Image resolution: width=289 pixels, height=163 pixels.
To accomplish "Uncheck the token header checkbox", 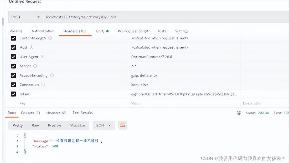I will point(13,94).
